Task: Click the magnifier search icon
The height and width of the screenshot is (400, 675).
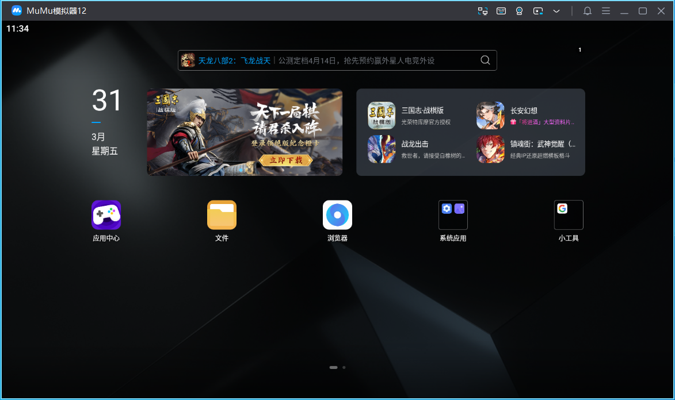Action: tap(485, 60)
